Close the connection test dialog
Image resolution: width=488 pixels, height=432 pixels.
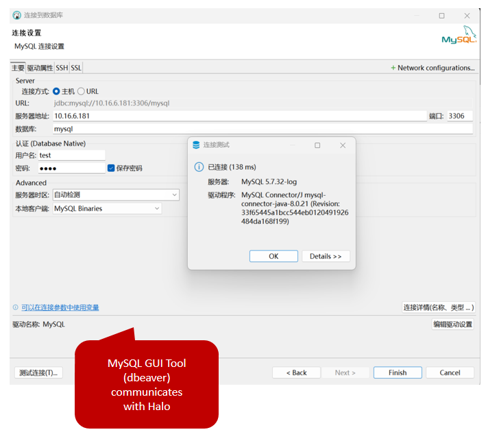click(x=343, y=145)
